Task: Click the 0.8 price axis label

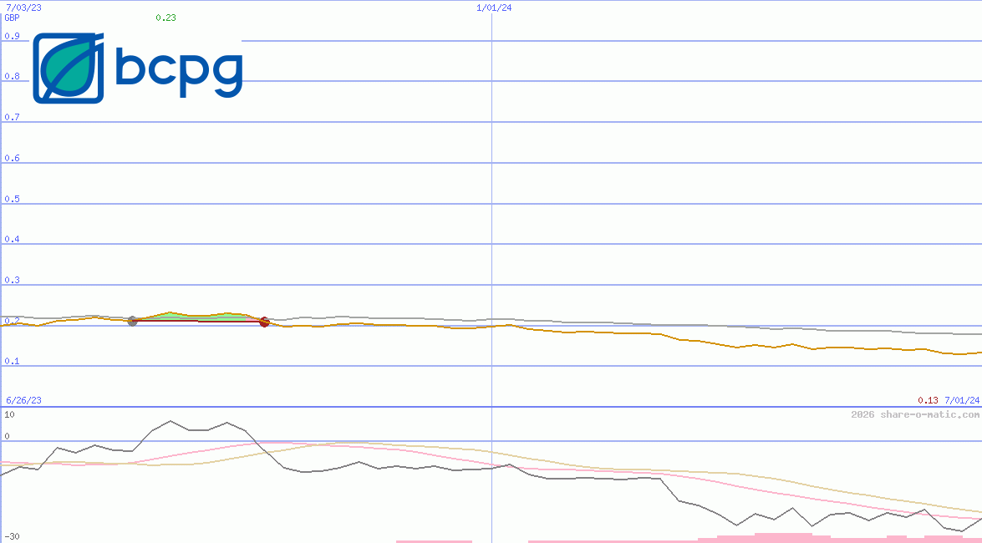Action: (x=13, y=76)
